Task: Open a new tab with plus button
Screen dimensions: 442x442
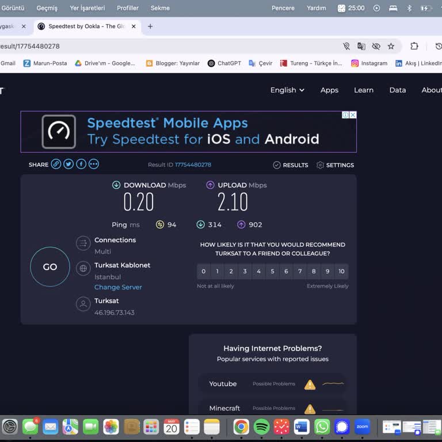Action: [x=150, y=26]
